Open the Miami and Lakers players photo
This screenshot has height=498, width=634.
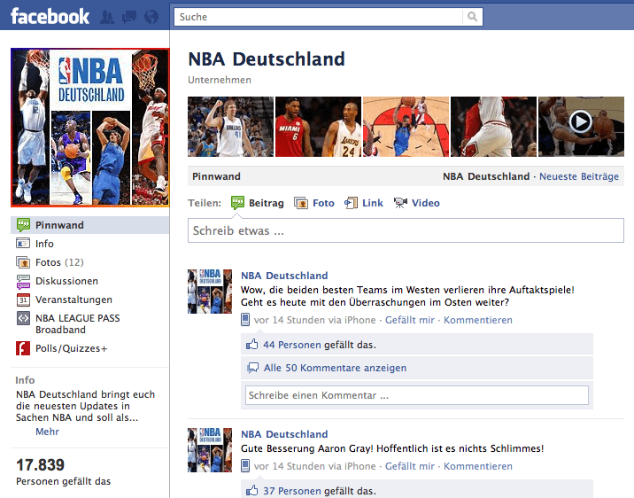318,126
